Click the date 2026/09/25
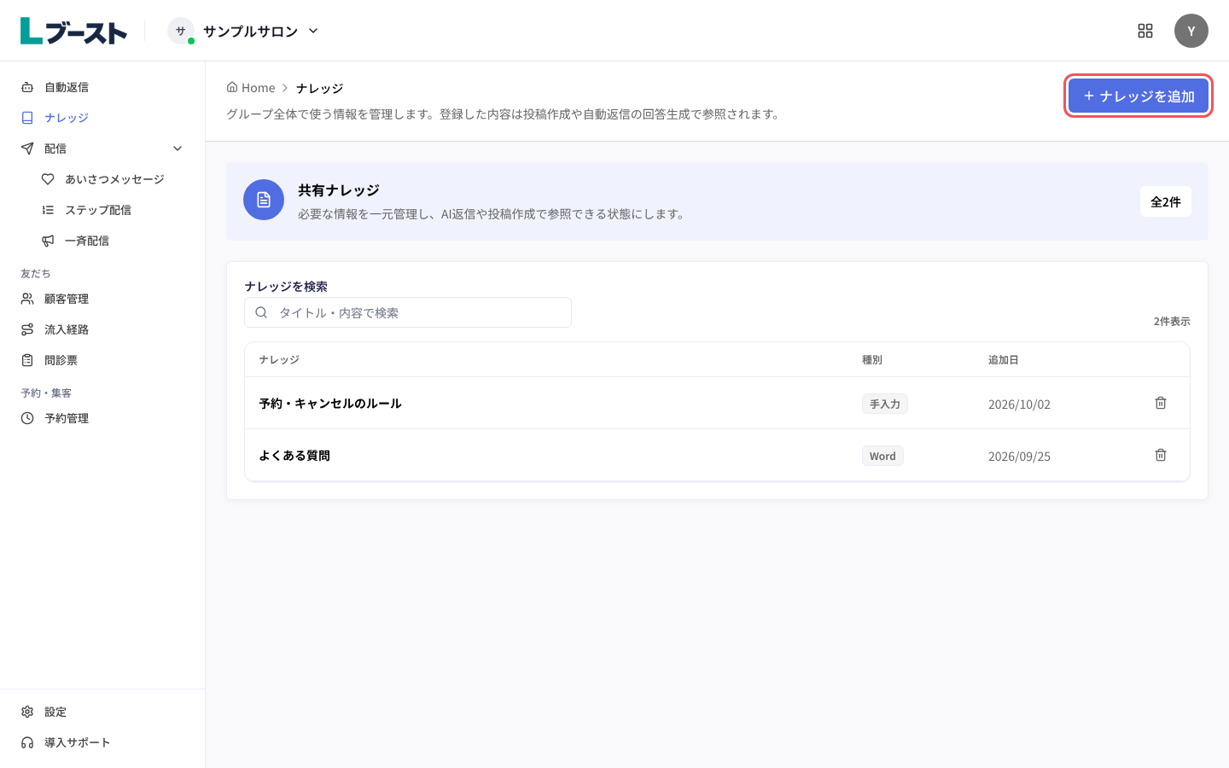Viewport: 1229px width, 768px height. pyautogui.click(x=1019, y=457)
